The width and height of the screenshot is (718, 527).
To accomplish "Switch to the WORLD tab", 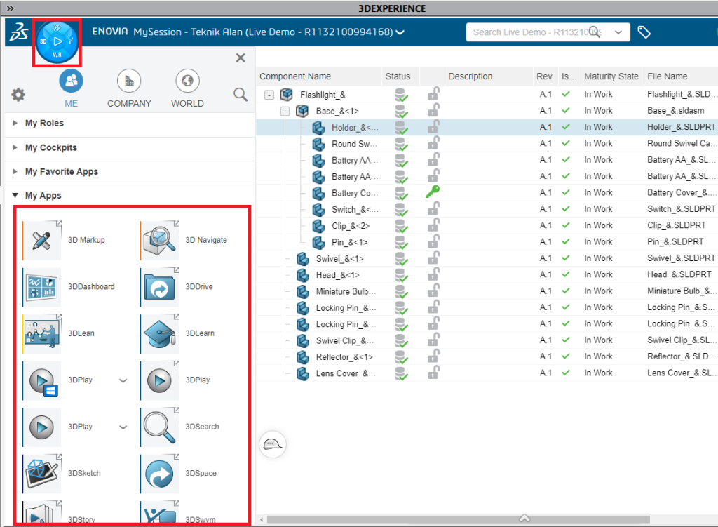I will (x=187, y=81).
